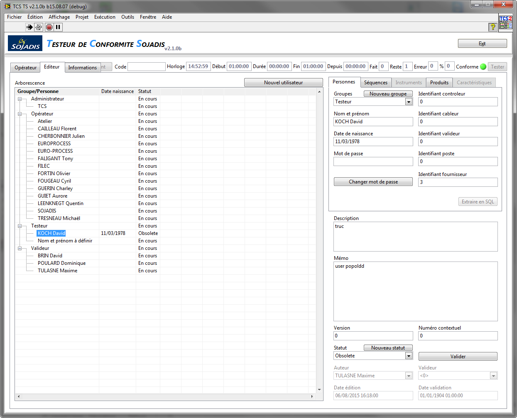This screenshot has height=418, width=517.
Task: Open the Auteur dropdown
Action: (x=409, y=376)
